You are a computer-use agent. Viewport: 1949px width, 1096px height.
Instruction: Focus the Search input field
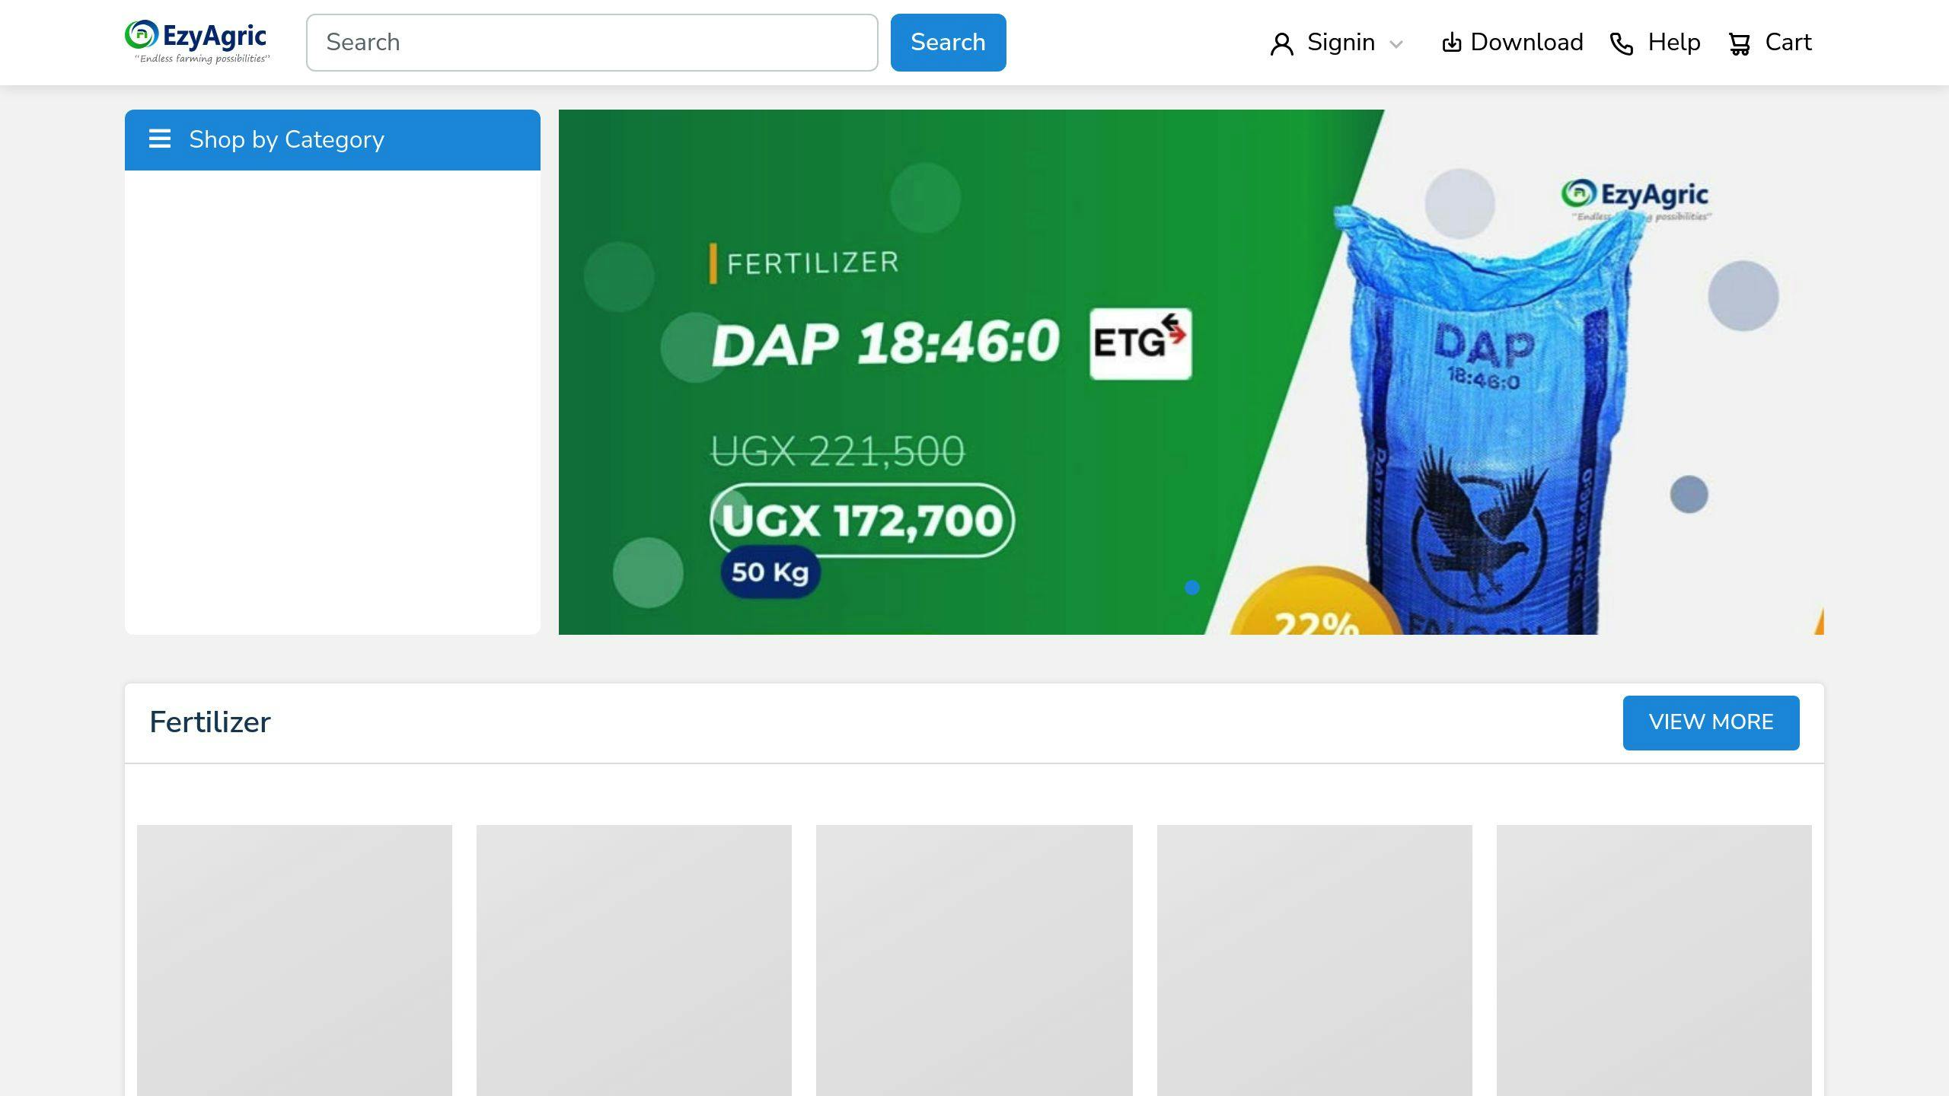pyautogui.click(x=592, y=43)
